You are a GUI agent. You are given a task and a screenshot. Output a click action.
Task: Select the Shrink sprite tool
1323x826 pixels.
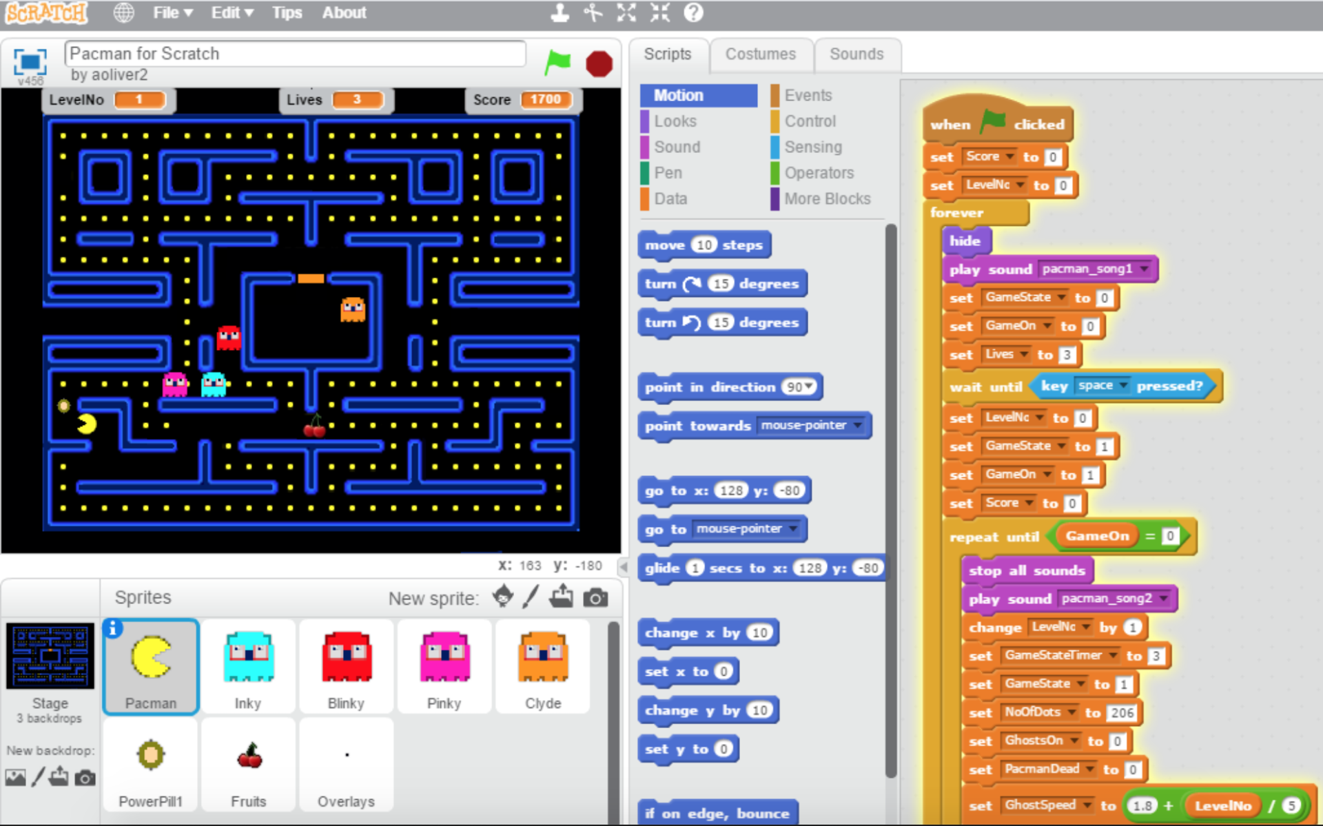click(660, 12)
